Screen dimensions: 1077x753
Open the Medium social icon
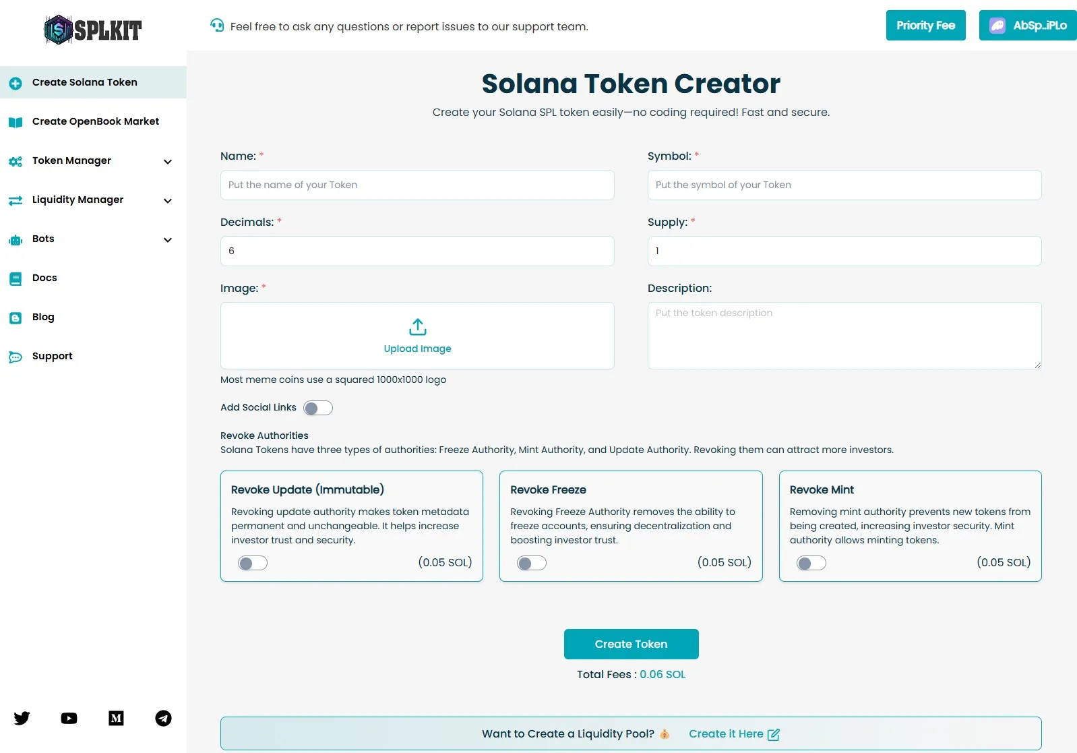[x=116, y=718]
